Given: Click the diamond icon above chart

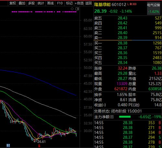Looking at the screenshot, I should pyautogui.click(x=72, y=9).
